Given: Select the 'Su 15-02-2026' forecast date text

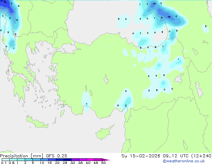Looking at the screenshot, I should click(141, 156).
